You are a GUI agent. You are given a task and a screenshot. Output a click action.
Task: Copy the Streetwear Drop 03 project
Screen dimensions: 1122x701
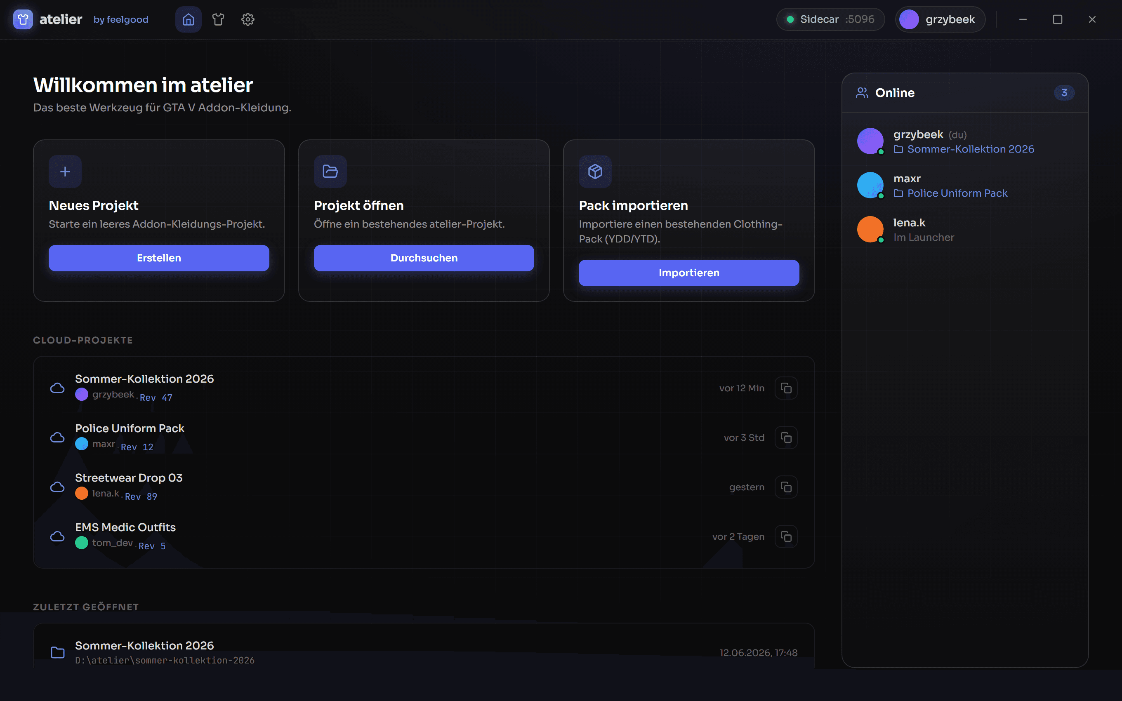coord(786,487)
